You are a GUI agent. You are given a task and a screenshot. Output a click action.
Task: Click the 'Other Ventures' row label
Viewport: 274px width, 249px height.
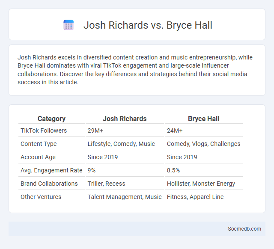coord(41,197)
